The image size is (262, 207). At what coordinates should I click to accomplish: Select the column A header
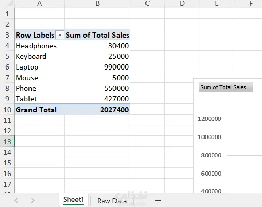click(x=39, y=4)
